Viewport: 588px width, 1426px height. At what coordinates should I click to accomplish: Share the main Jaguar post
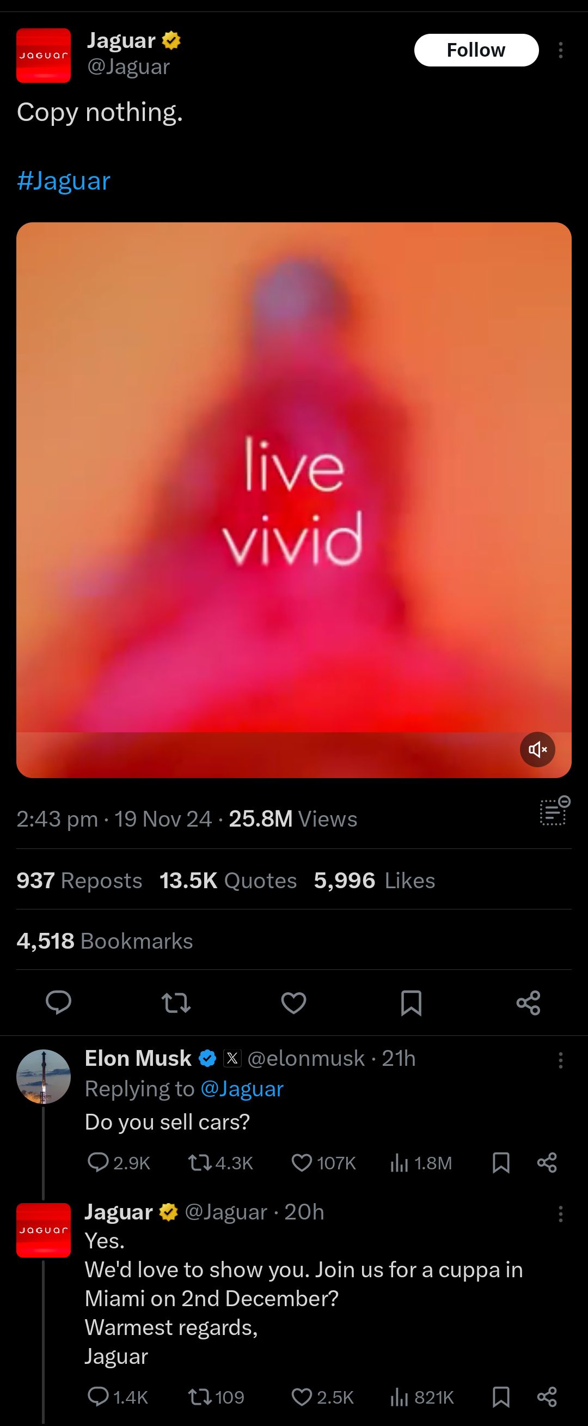528,1003
